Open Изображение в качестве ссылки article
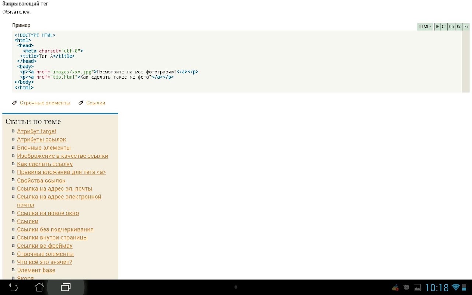This screenshot has width=472, height=295. [x=63, y=156]
